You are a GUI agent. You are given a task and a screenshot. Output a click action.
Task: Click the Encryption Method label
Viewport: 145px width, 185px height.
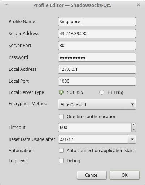coord(28,104)
